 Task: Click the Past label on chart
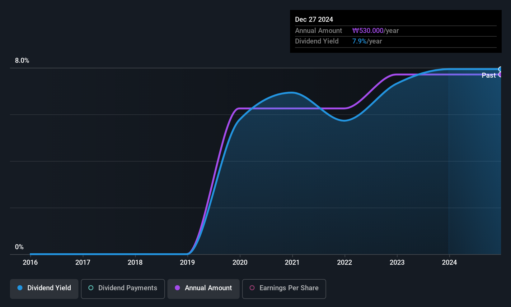[489, 76]
